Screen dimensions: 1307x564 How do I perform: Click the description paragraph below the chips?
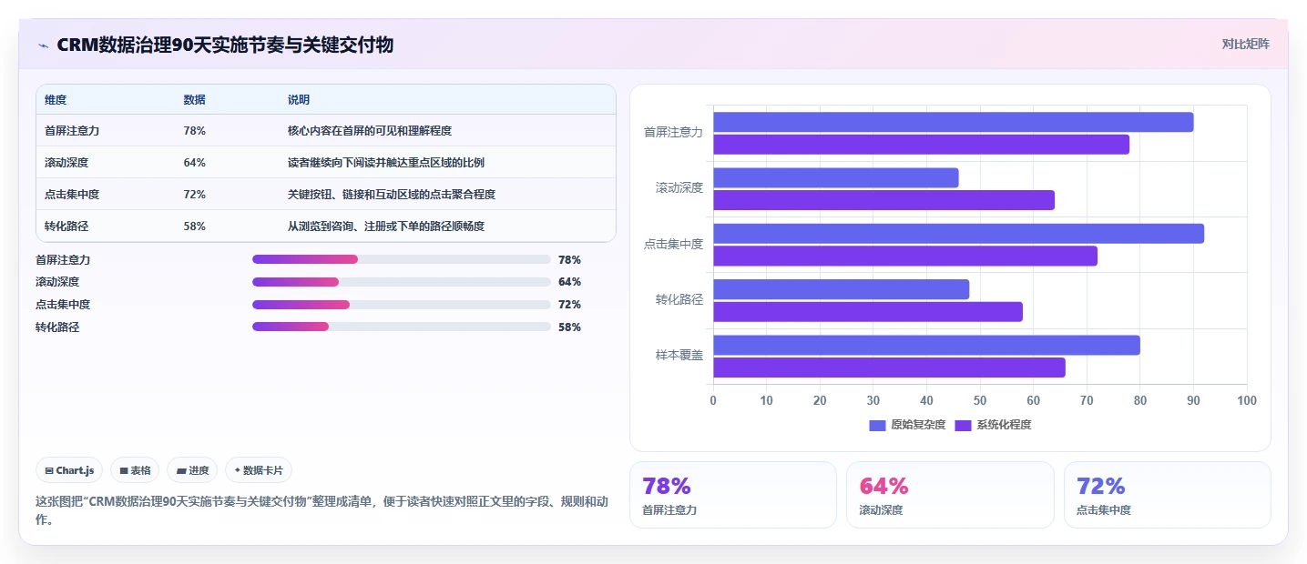point(322,510)
